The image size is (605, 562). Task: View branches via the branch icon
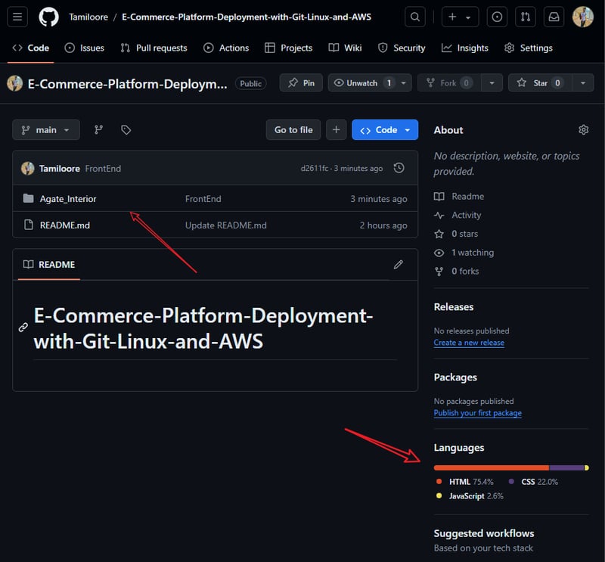point(98,130)
